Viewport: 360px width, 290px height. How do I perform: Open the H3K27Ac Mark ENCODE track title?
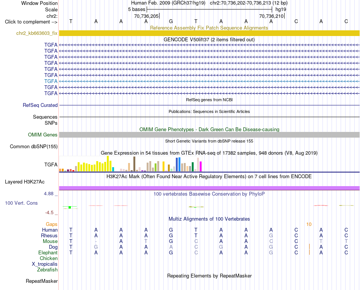pos(209,177)
